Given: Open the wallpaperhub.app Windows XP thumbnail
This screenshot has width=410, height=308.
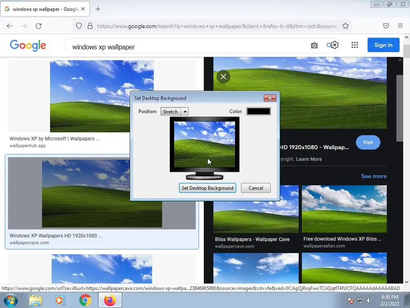Looking at the screenshot, I should coord(102,96).
